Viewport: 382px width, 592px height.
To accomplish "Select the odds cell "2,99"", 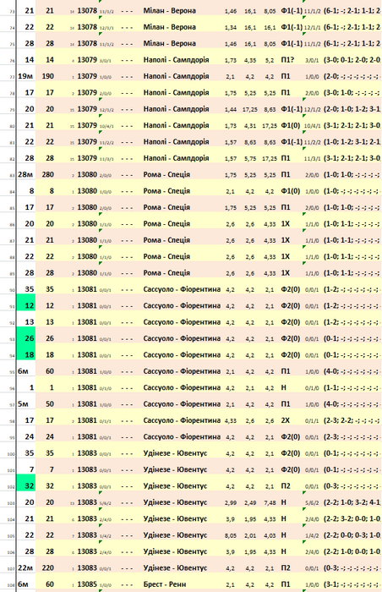I will point(230,502).
